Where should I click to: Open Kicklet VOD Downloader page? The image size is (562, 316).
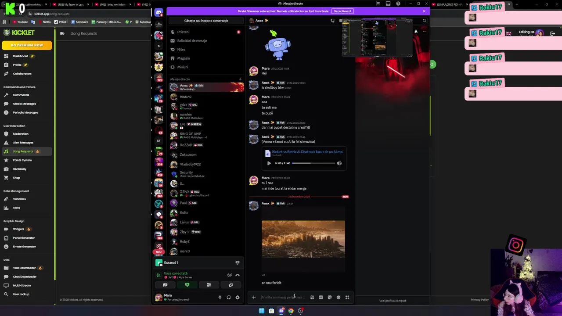pos(27,268)
